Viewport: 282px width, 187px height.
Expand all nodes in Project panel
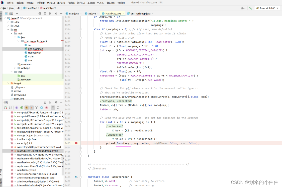coord(45,14)
